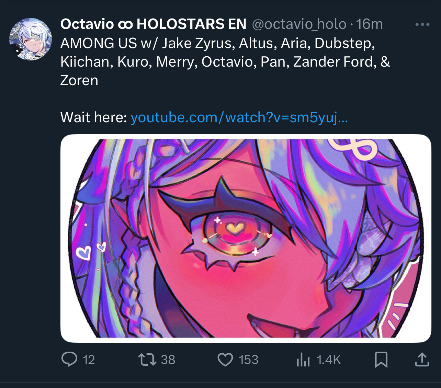Click the like count 153
This screenshot has height=388, width=441.
point(248,360)
